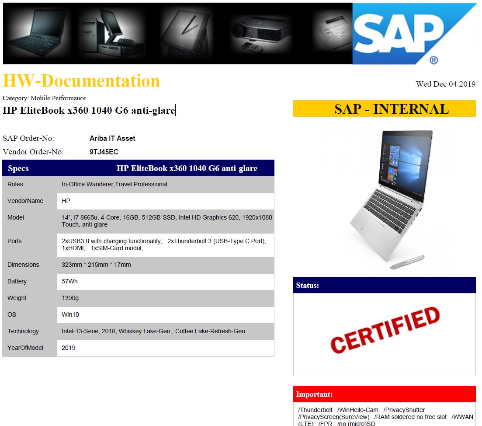Click the Win10 value
The image size is (482, 426).
pyautogui.click(x=70, y=314)
